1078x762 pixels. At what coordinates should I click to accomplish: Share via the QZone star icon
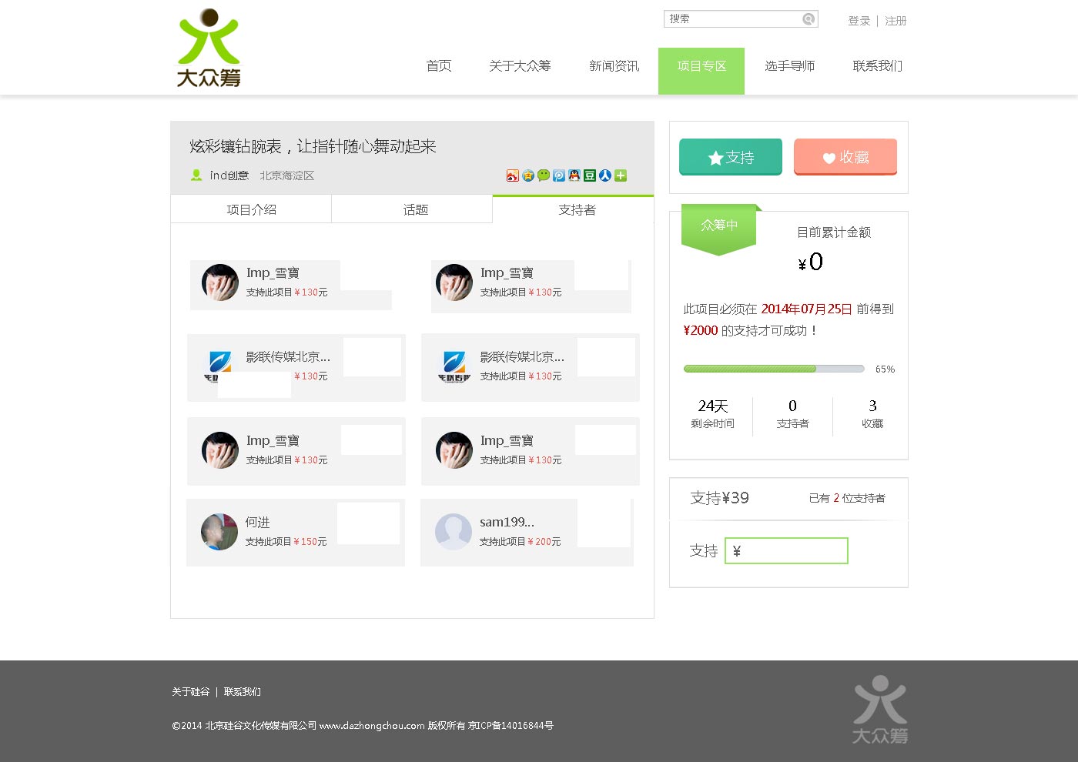click(x=528, y=175)
